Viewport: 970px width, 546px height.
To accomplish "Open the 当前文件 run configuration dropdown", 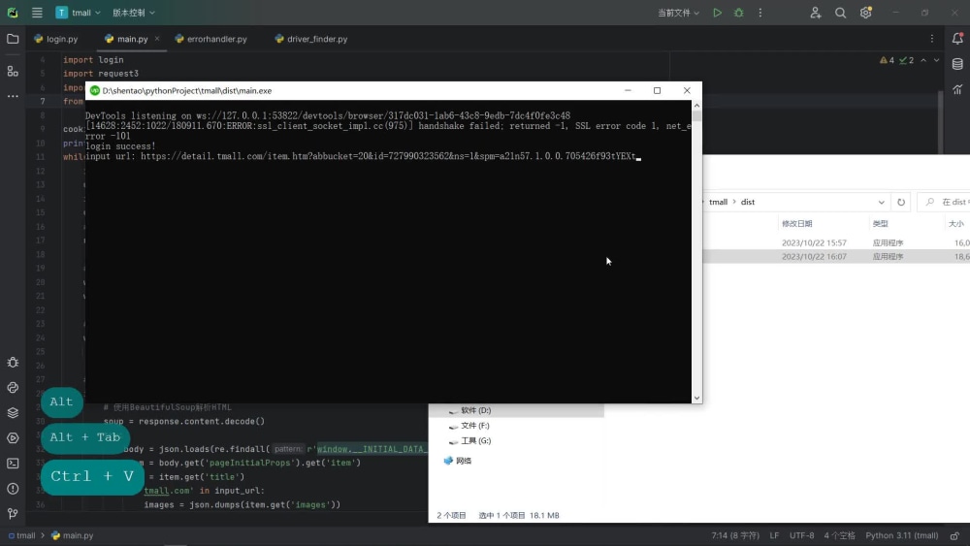I will (x=678, y=13).
